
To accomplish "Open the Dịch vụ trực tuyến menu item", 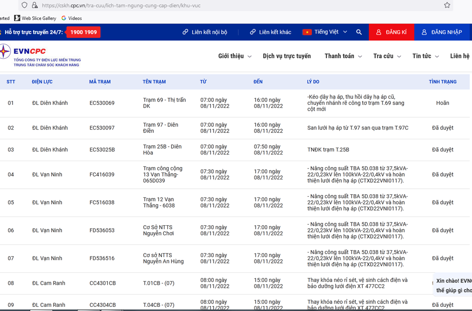I will pyautogui.click(x=287, y=56).
